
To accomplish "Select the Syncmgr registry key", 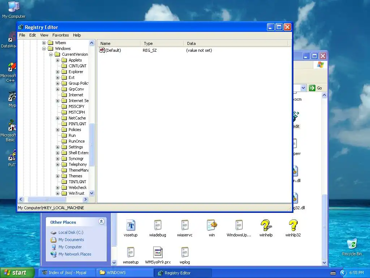I will [76, 159].
